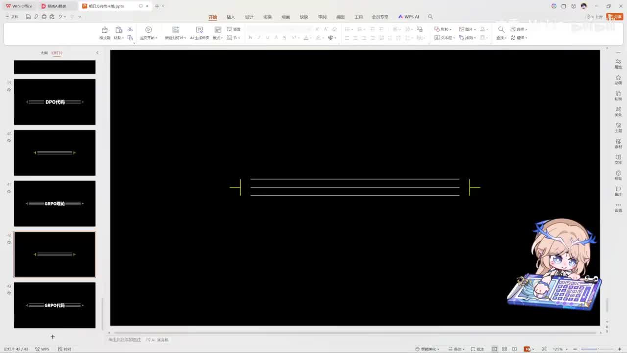Open the Picture (图片) dropdown
The width and height of the screenshot is (627, 353).
(467, 29)
